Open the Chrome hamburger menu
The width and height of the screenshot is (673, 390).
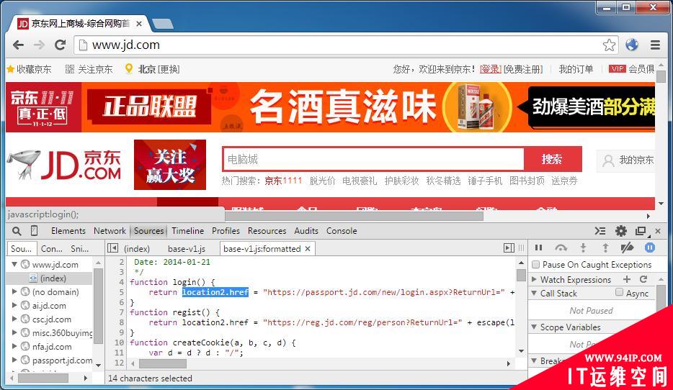point(655,45)
